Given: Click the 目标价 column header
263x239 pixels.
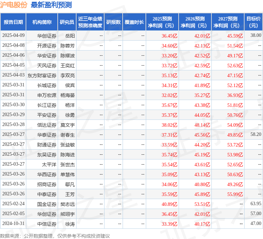Looking at the screenshot, I should point(253,22).
